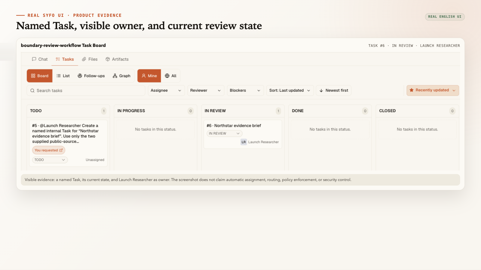Open Sort: Last updated dropdown
This screenshot has width=481, height=270.
[x=290, y=91]
